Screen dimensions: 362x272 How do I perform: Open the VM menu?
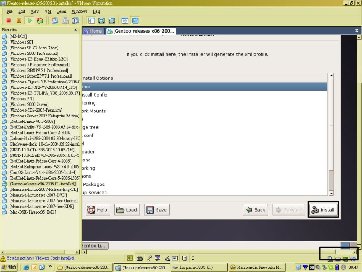[x=48, y=11]
